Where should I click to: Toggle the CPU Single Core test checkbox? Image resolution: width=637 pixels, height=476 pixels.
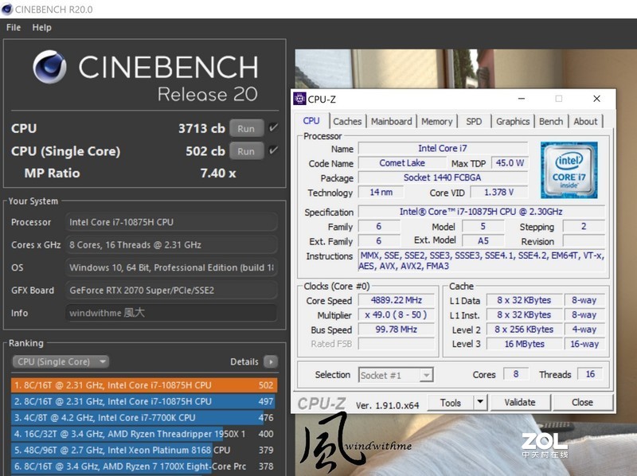click(273, 150)
